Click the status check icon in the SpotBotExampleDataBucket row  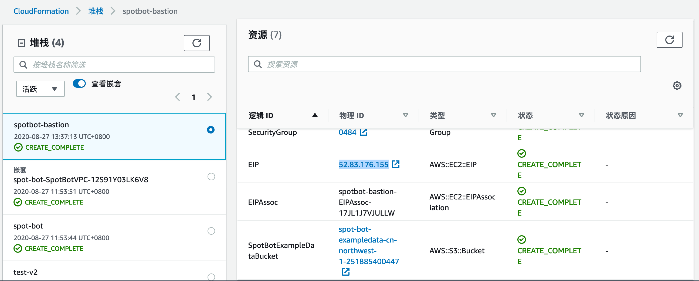(521, 240)
